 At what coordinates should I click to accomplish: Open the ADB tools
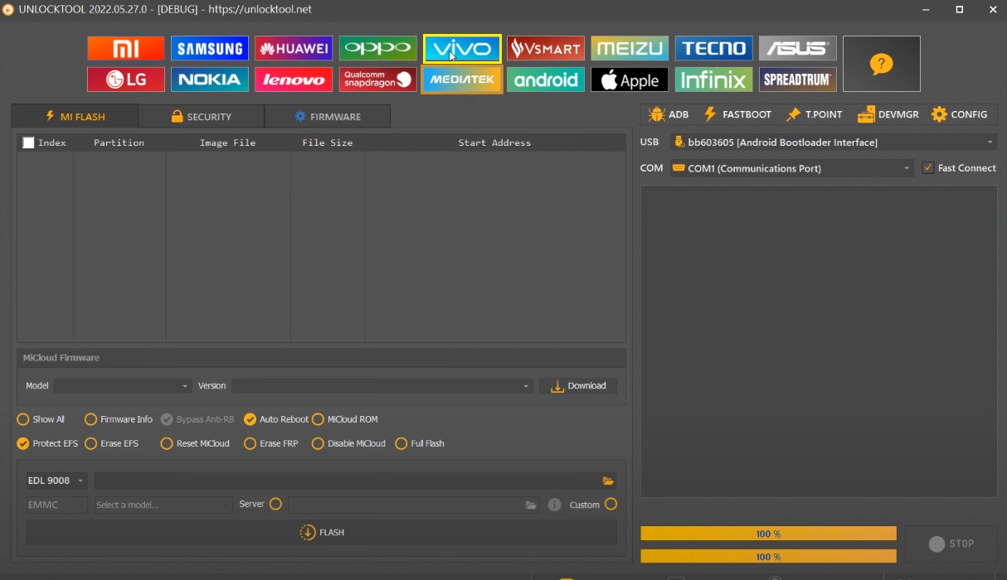pyautogui.click(x=669, y=114)
